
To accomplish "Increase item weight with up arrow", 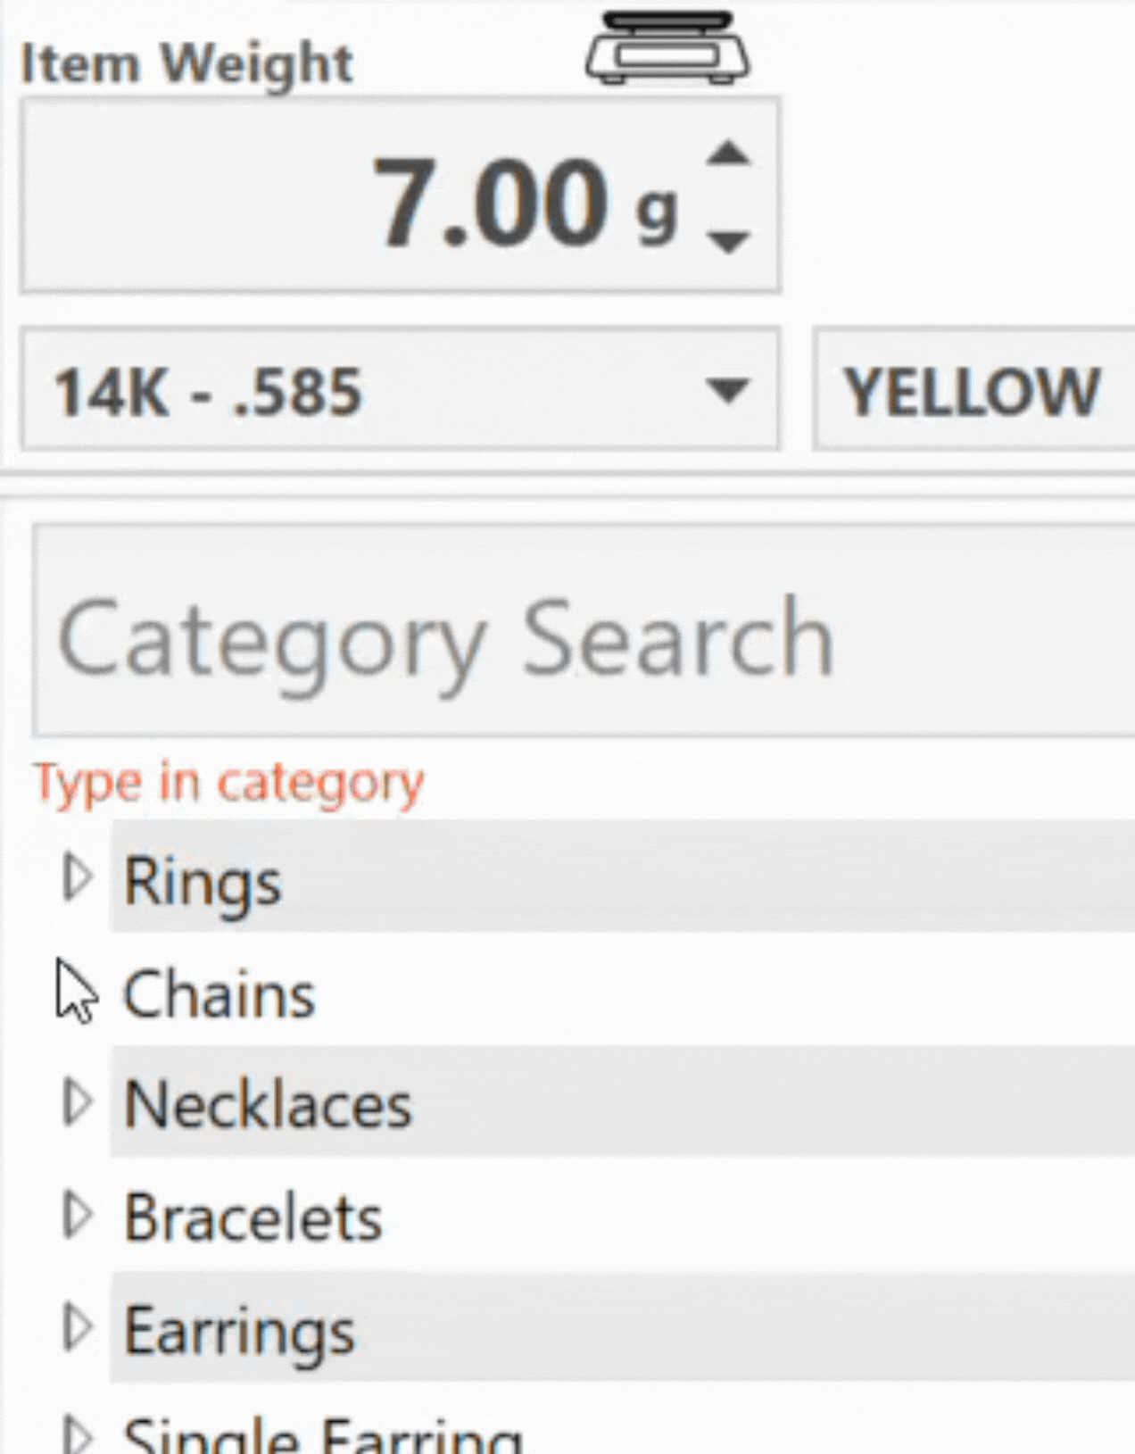I will coord(728,153).
